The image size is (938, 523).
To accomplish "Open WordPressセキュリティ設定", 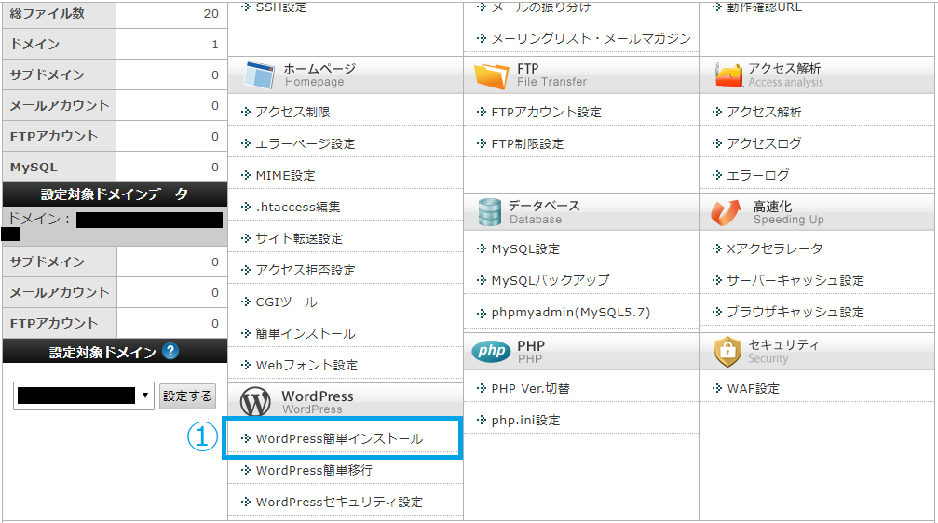I will pos(339,503).
